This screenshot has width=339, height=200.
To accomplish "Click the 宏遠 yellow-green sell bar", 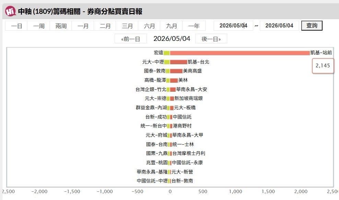I will pyautogui.click(x=167, y=53).
